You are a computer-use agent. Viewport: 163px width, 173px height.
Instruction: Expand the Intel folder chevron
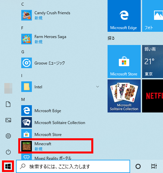coord(98,87)
